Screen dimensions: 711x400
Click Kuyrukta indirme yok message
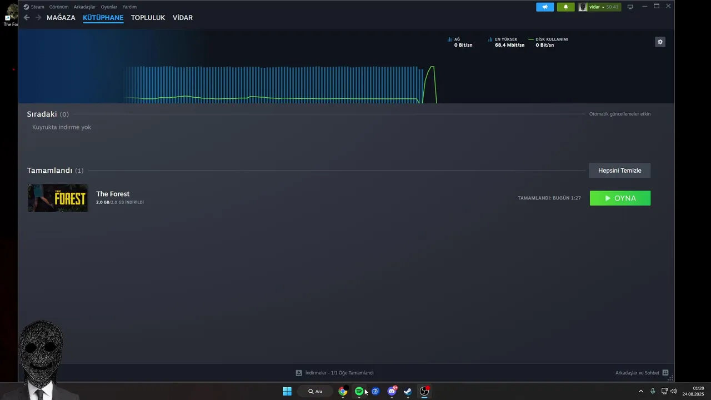(62, 127)
